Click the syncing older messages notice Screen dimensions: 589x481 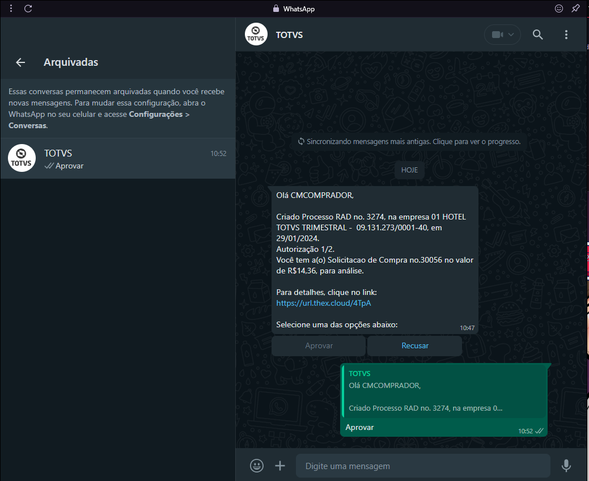pyautogui.click(x=409, y=142)
